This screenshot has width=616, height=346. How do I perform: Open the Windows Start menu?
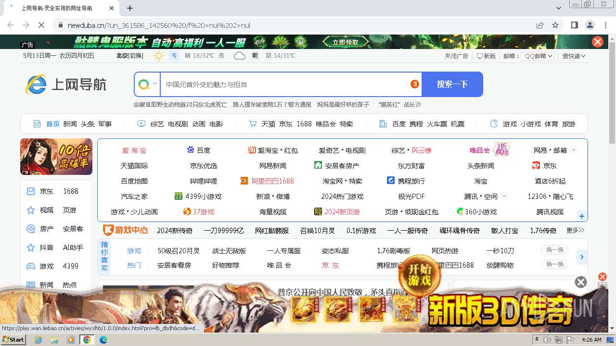[13, 339]
